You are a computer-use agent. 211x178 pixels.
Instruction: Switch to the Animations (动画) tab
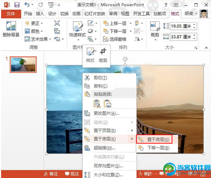76,14
